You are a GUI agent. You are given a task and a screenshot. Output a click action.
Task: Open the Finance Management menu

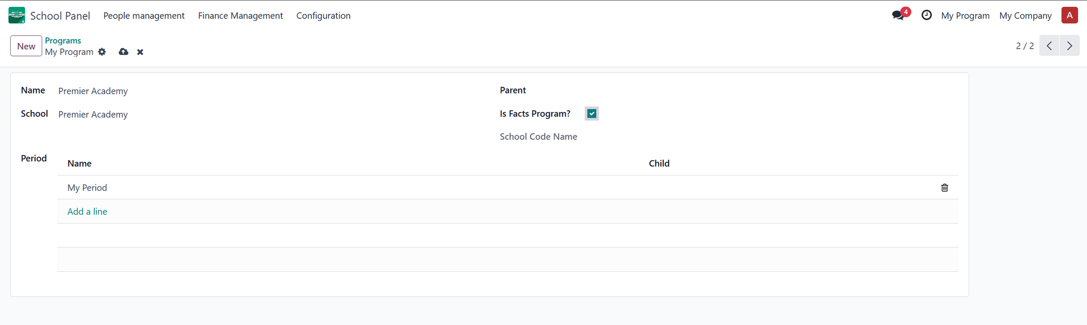[240, 16]
